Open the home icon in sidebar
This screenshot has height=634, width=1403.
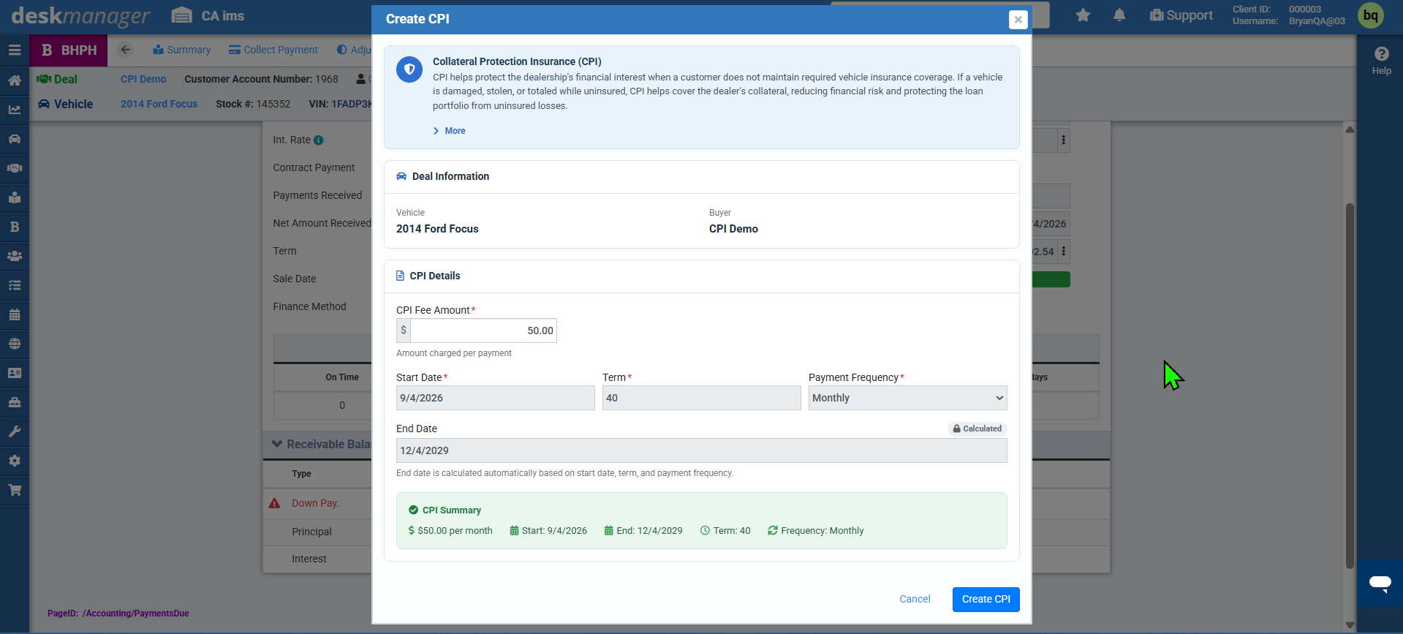(x=15, y=80)
